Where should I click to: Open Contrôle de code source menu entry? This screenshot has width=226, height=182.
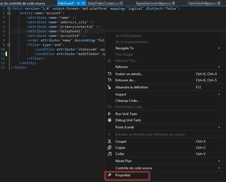[x=164, y=168]
